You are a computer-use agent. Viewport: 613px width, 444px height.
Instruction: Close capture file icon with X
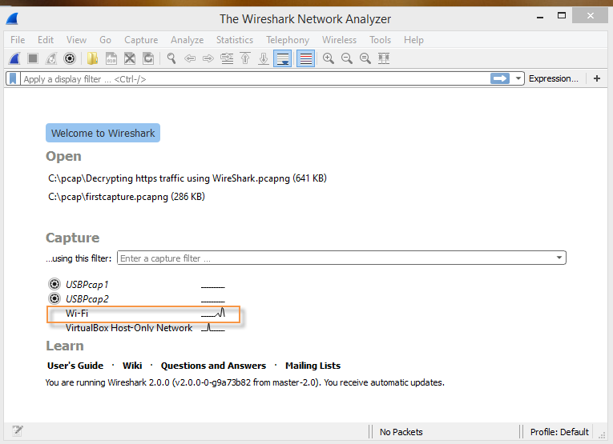tap(129, 58)
